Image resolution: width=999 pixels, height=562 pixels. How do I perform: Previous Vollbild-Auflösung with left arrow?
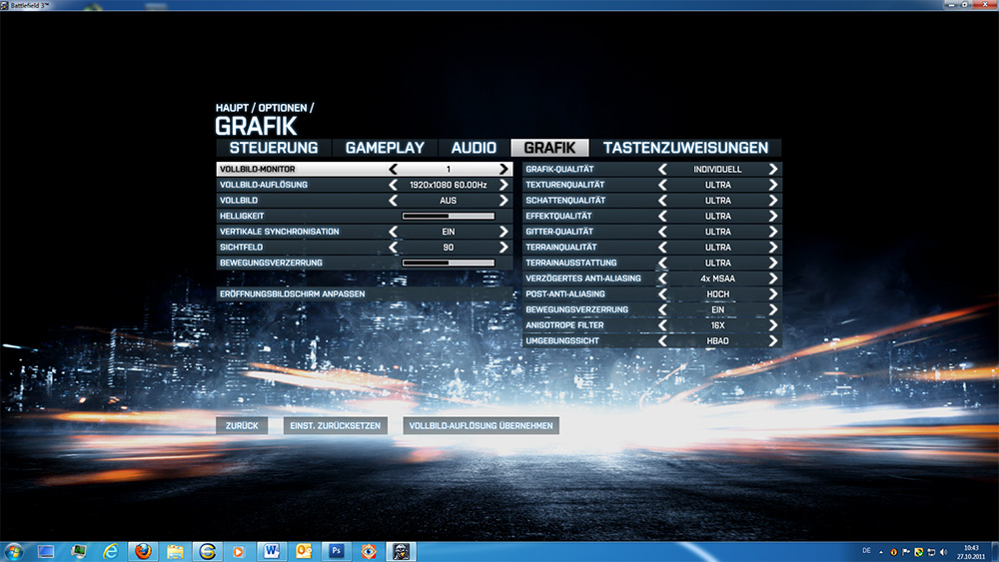click(393, 185)
